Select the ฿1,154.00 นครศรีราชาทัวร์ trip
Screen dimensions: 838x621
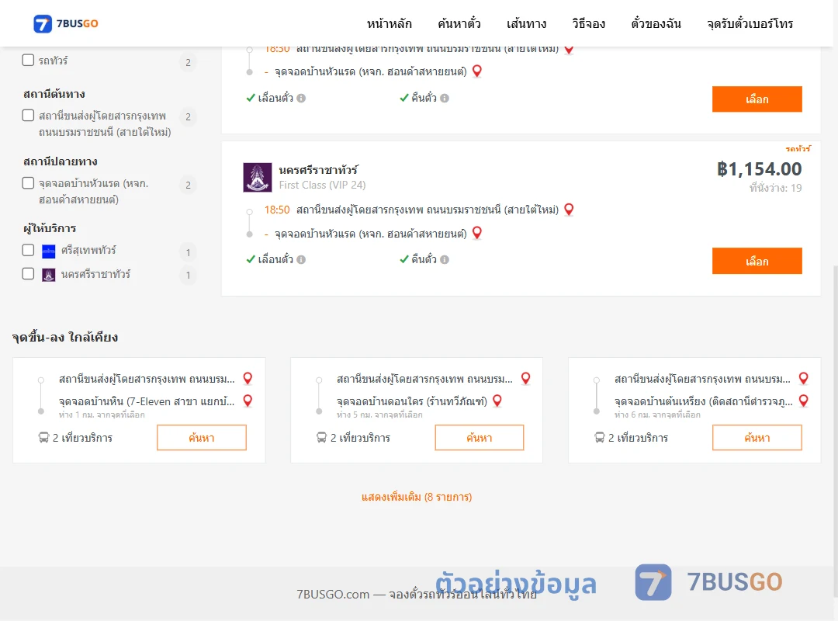757,261
